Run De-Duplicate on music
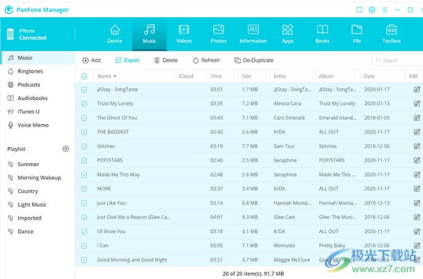Screen dimensions: 423x279 point(253,60)
